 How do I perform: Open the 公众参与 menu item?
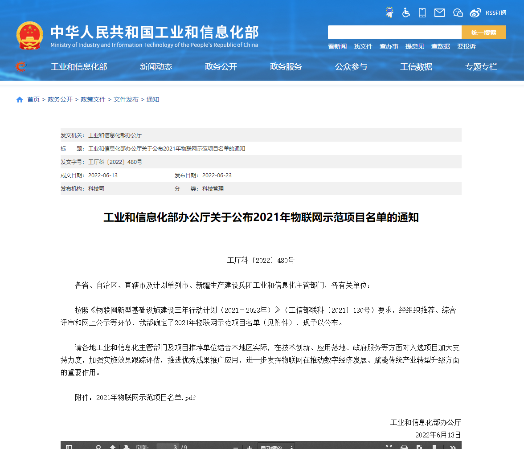click(351, 67)
